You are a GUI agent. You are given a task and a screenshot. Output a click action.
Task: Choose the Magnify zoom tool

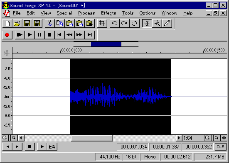click(x=157, y=23)
